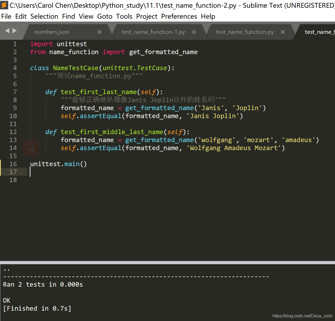Close the numbers.json tab
Viewport: 335px width, 321px height.
[100, 32]
